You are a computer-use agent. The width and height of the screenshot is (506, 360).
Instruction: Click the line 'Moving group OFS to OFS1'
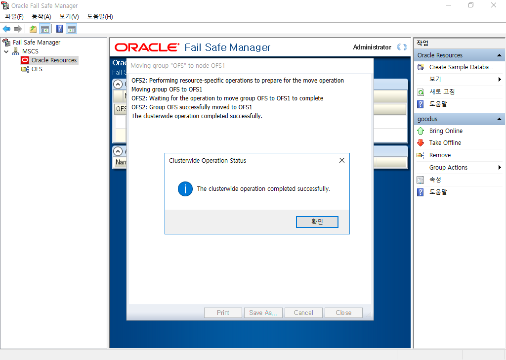click(167, 90)
